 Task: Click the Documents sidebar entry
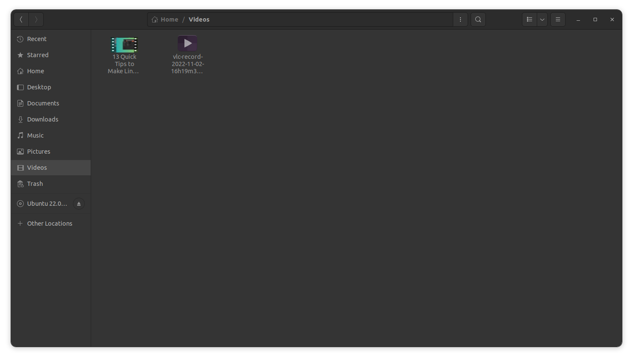43,103
